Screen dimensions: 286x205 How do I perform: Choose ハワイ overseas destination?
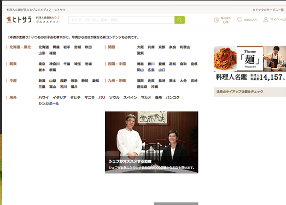(x=44, y=97)
